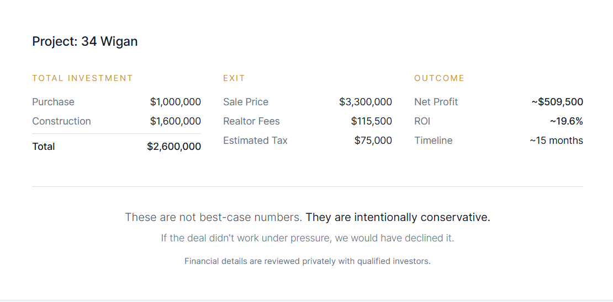The width and height of the screenshot is (613, 302).
Task: Click the Sale Price figure $3,300,000
Action: click(366, 102)
